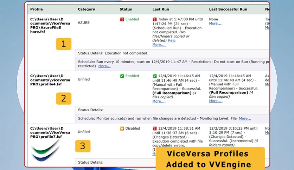Click the Last Successful Run column header

click(x=228, y=9)
